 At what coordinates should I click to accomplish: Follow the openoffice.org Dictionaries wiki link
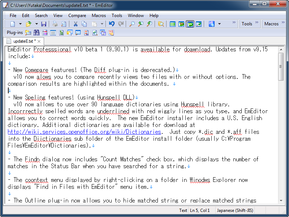[x=85, y=132]
